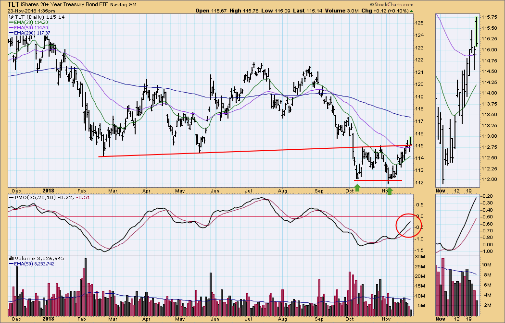
Task: Click zoom volume axis label 8M
Action: point(487,275)
